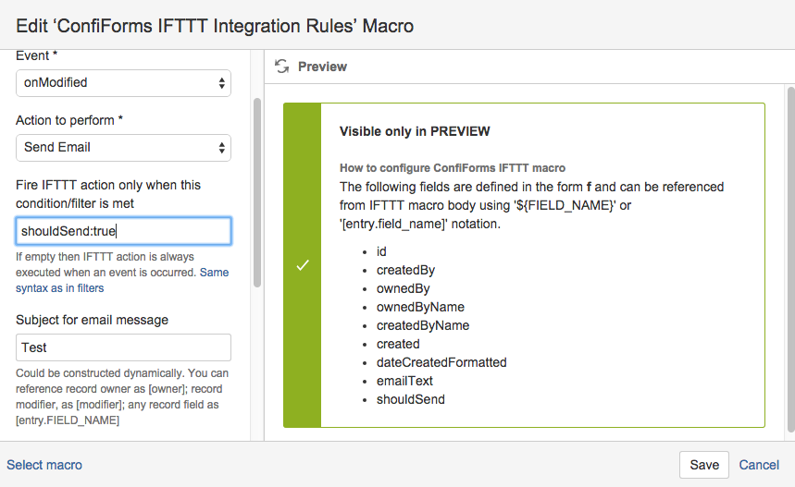
Task: Focus the condition filter field shouldSend:true
Action: [123, 231]
